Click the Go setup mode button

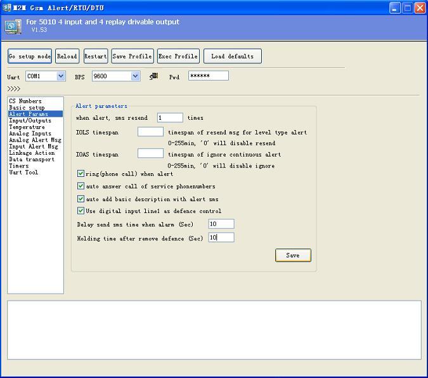[30, 56]
